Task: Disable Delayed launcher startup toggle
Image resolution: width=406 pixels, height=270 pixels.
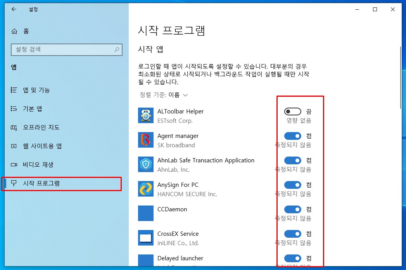Action: 293,258
